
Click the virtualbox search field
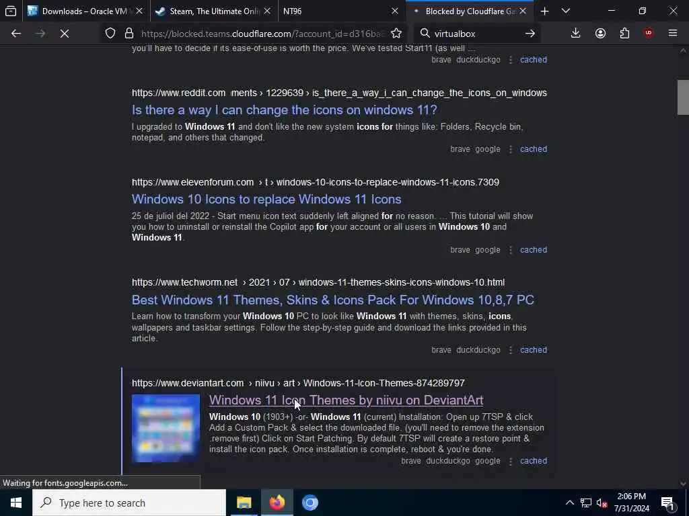tap(477, 34)
